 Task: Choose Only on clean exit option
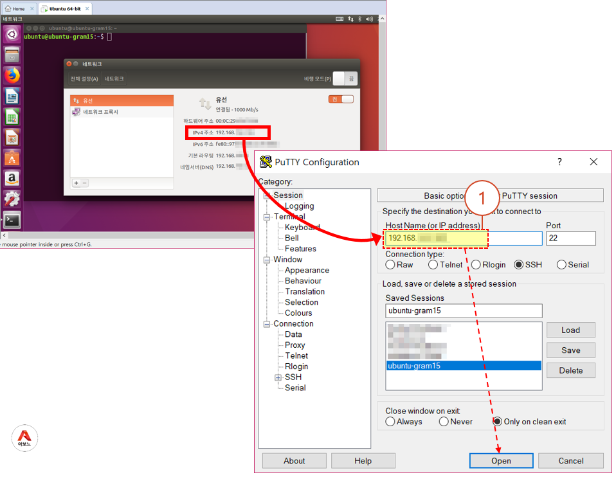click(530, 422)
